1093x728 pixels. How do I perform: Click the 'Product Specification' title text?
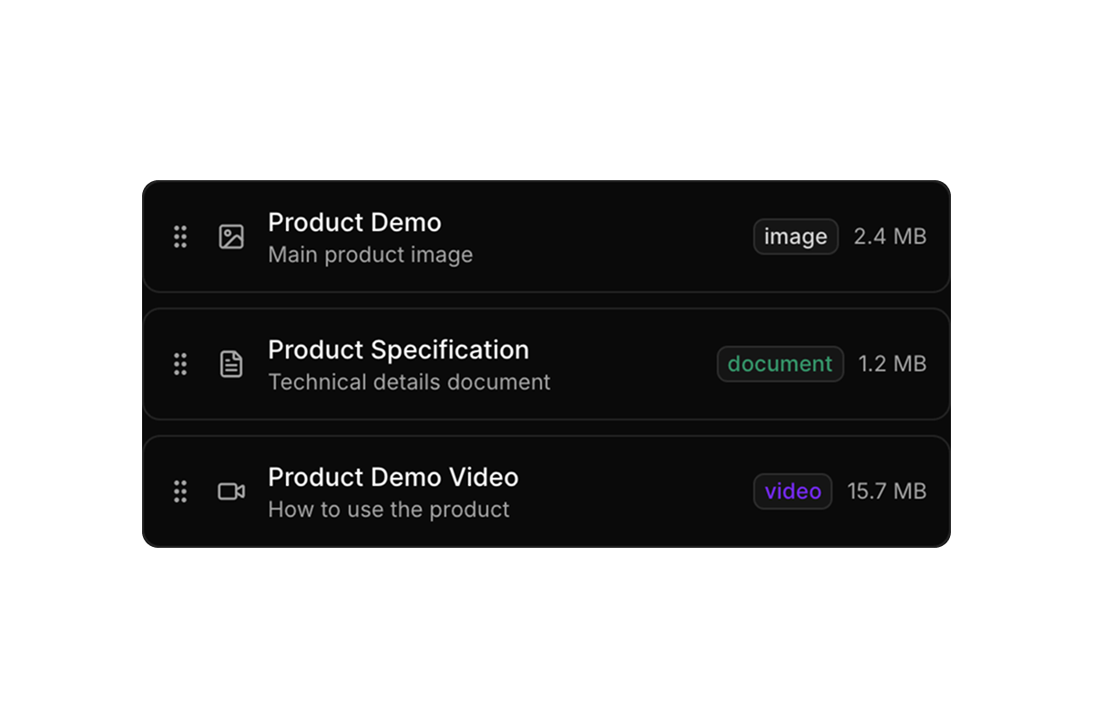(x=398, y=350)
